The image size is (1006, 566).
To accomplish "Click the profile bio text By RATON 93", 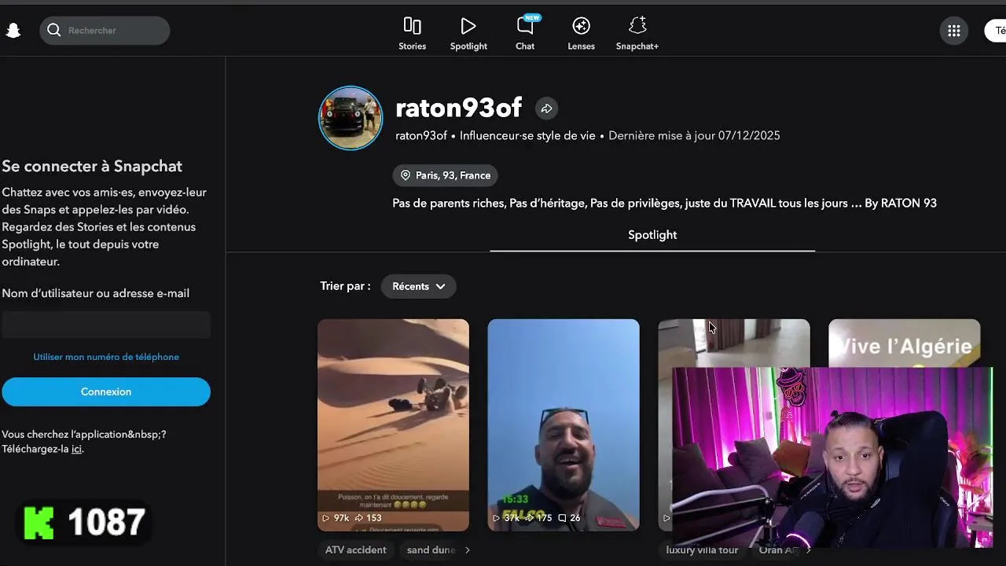I will pos(901,203).
